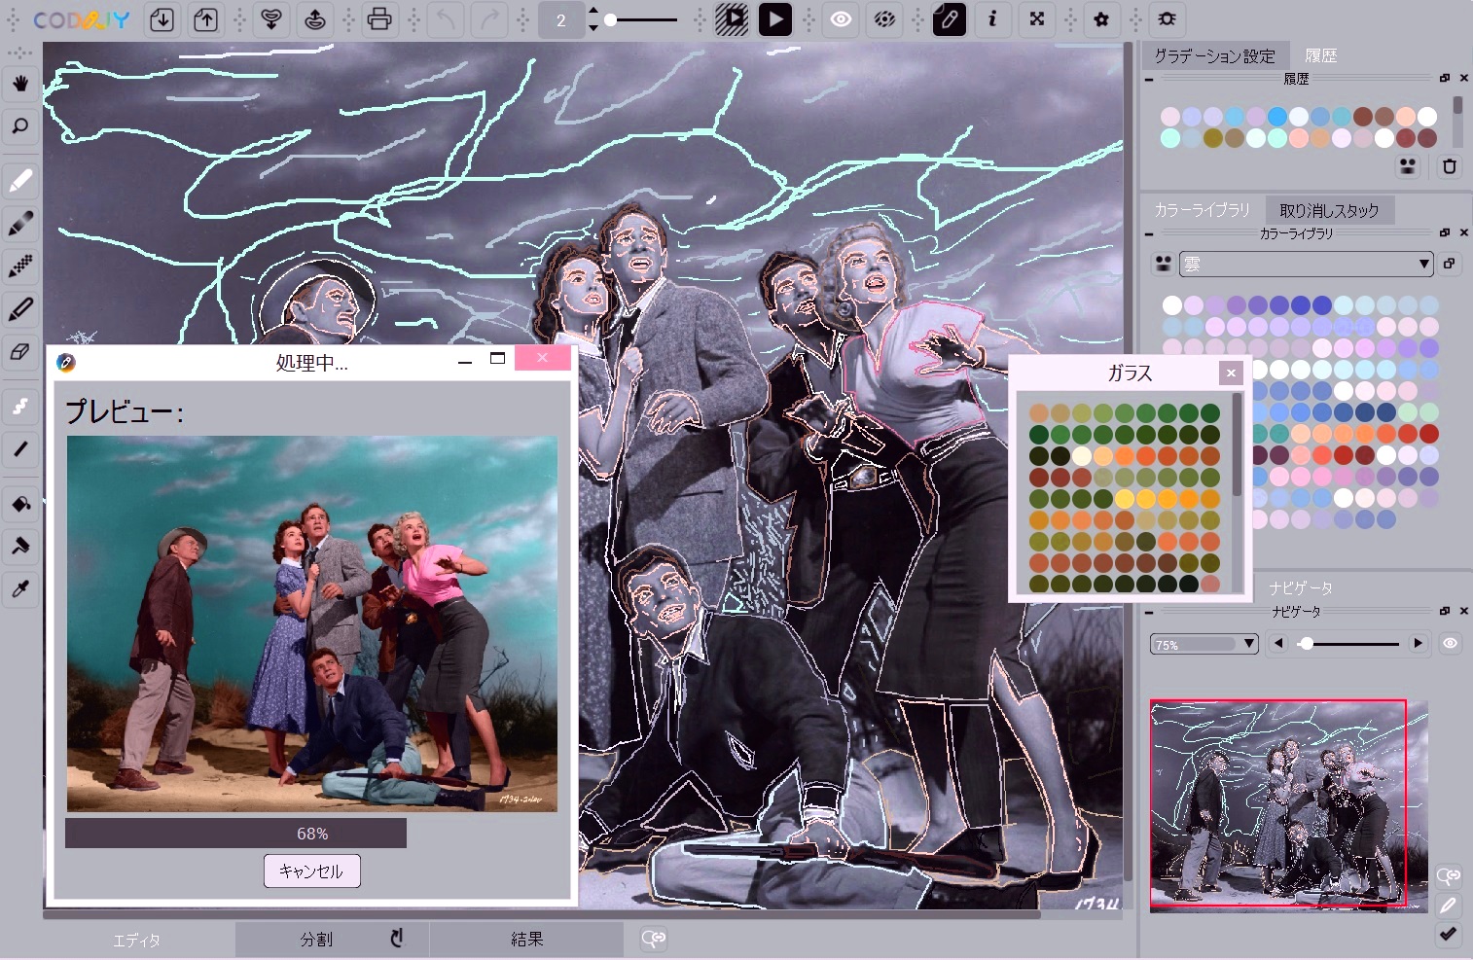This screenshot has width=1473, height=960.
Task: Increase brush size with stepper up arrow
Action: pos(593,11)
